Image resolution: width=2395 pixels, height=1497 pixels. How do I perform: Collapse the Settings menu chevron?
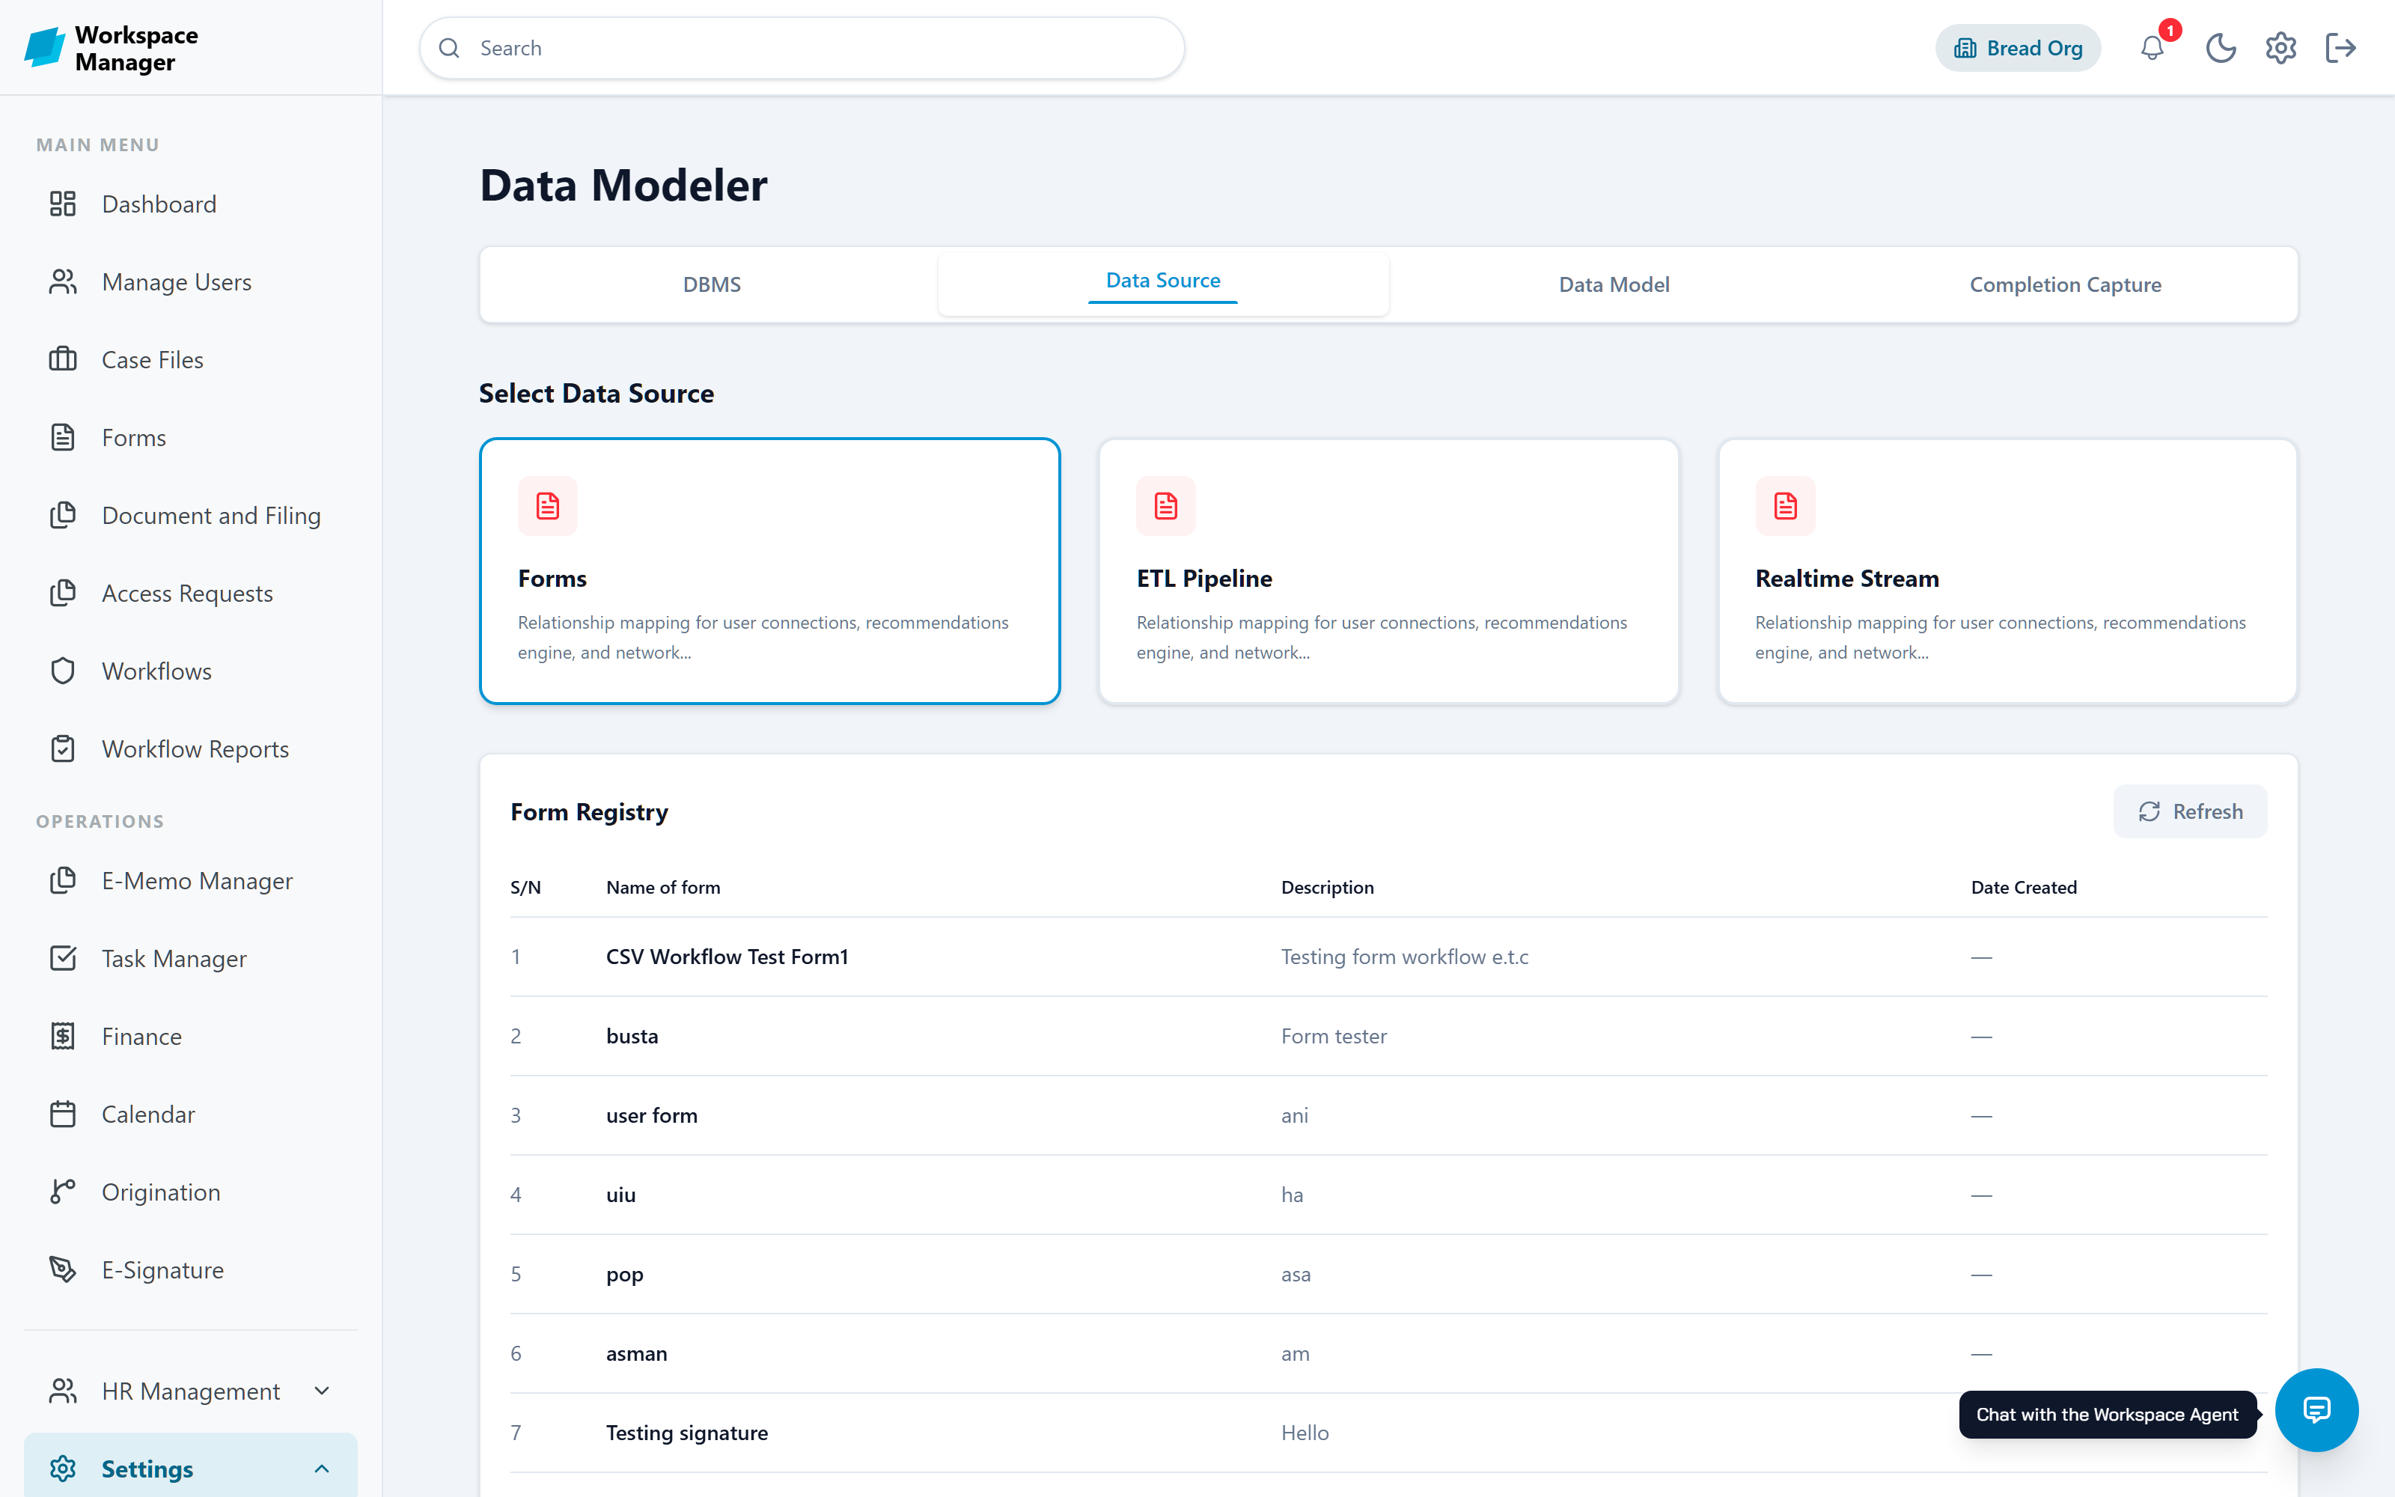[x=322, y=1469]
